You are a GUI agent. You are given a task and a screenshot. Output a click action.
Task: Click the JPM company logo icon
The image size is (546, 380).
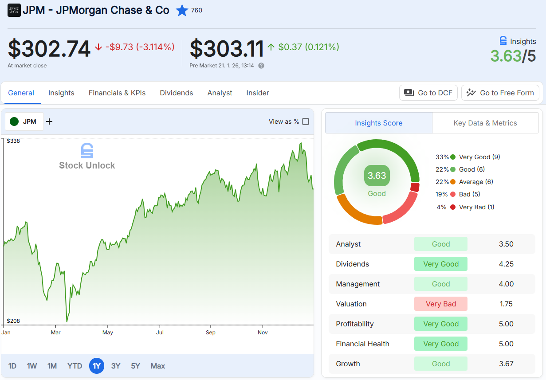point(14,10)
